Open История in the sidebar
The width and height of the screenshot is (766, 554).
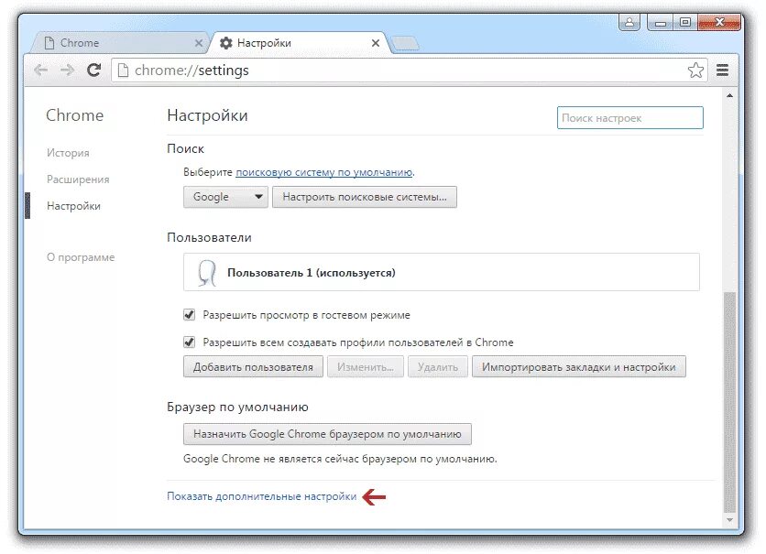pyautogui.click(x=68, y=153)
